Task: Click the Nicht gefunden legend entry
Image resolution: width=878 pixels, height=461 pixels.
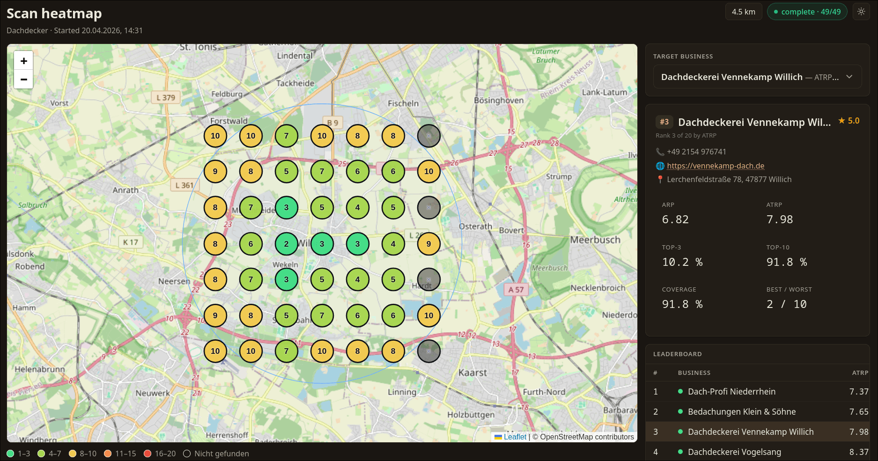Action: (216, 454)
